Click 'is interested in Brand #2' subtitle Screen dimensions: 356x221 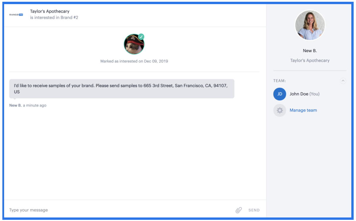54,18
